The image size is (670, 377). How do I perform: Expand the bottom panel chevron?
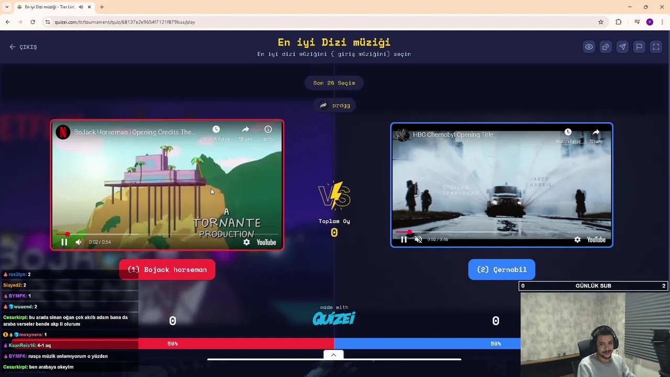click(x=333, y=355)
